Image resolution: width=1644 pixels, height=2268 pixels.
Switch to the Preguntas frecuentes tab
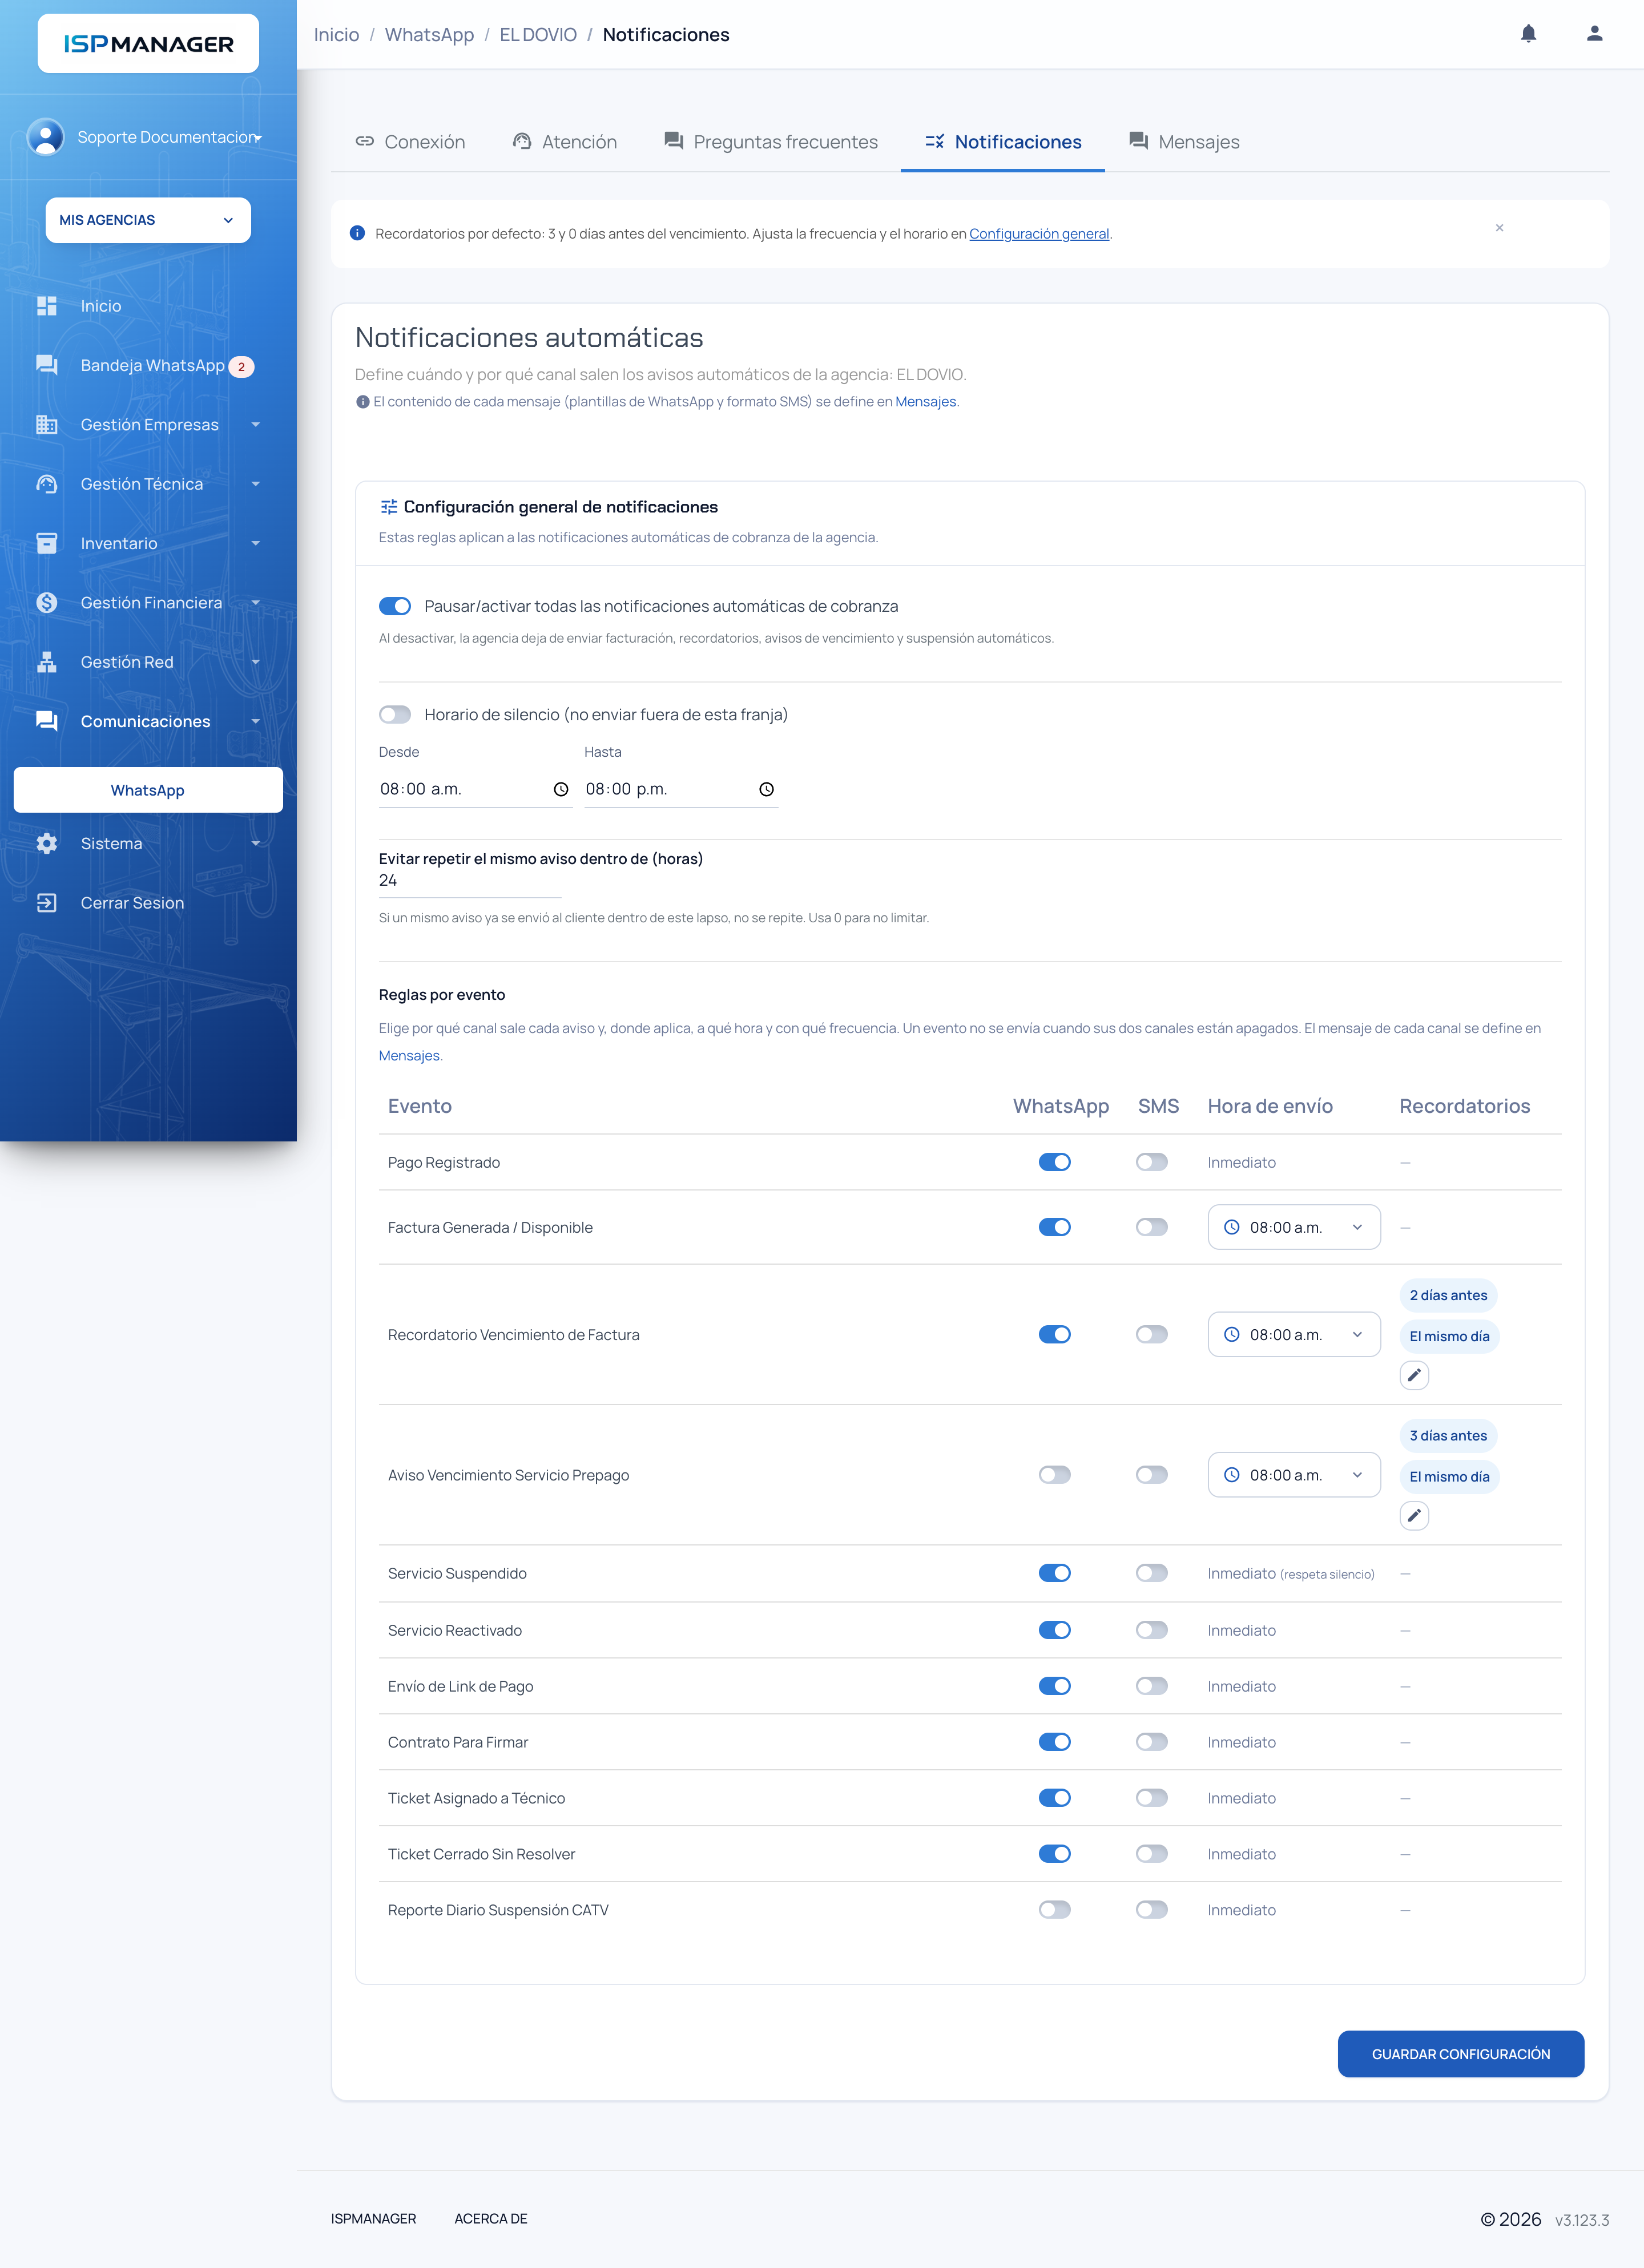pos(771,142)
